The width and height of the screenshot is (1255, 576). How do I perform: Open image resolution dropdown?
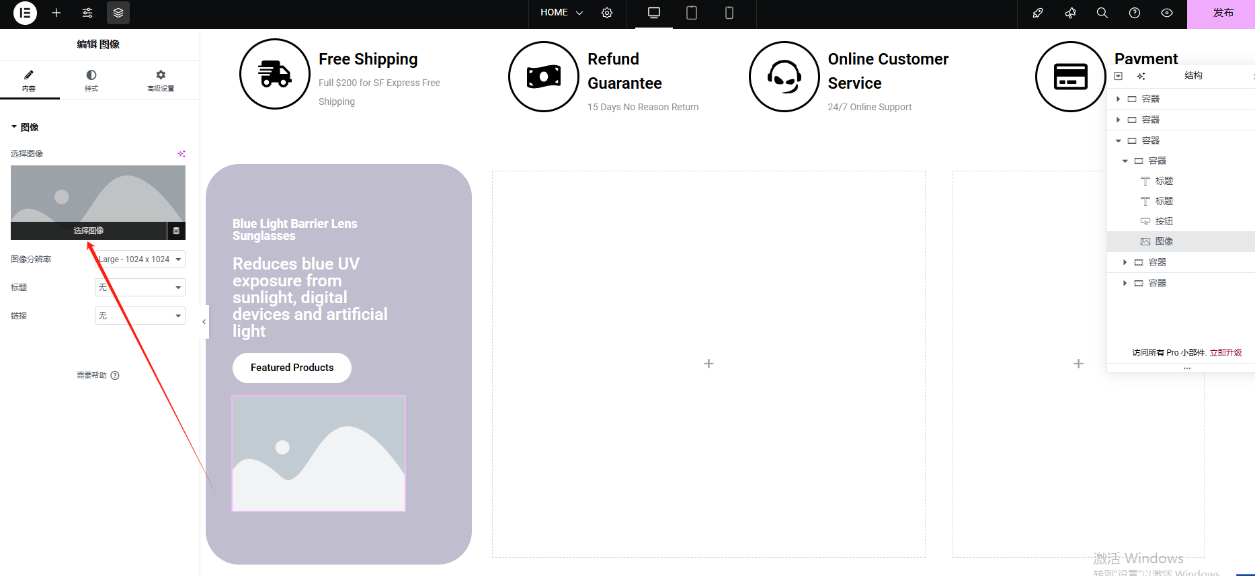click(x=140, y=259)
